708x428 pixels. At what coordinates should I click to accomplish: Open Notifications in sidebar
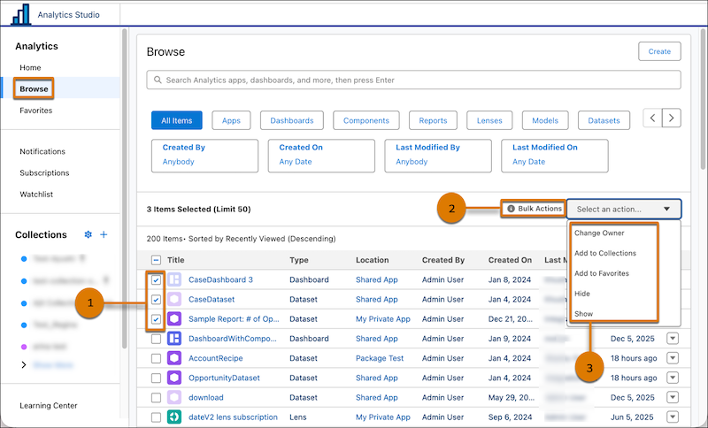(42, 151)
